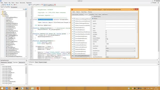
Task: Switch to the shortcuts tab
Action: (x=81, y=14)
